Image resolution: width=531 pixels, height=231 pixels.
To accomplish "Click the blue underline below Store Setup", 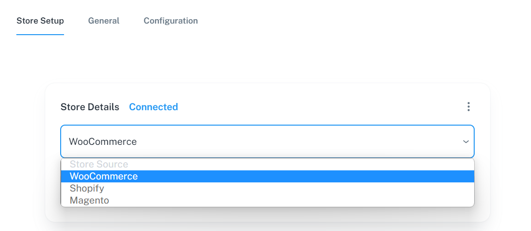I will pos(40,35).
